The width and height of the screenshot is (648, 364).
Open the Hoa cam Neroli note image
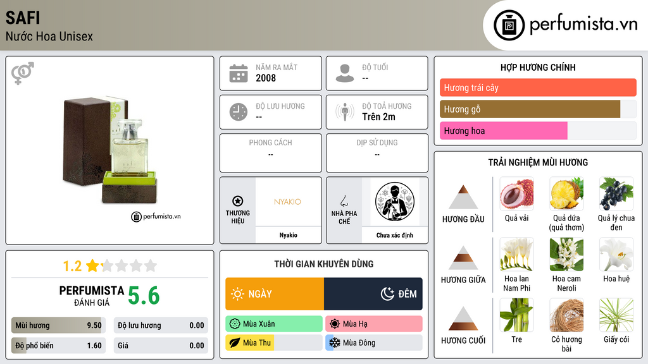coord(566,254)
